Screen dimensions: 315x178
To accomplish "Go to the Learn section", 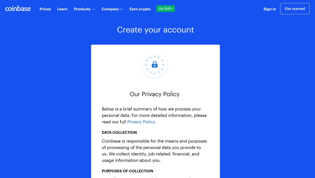I will coord(62,9).
